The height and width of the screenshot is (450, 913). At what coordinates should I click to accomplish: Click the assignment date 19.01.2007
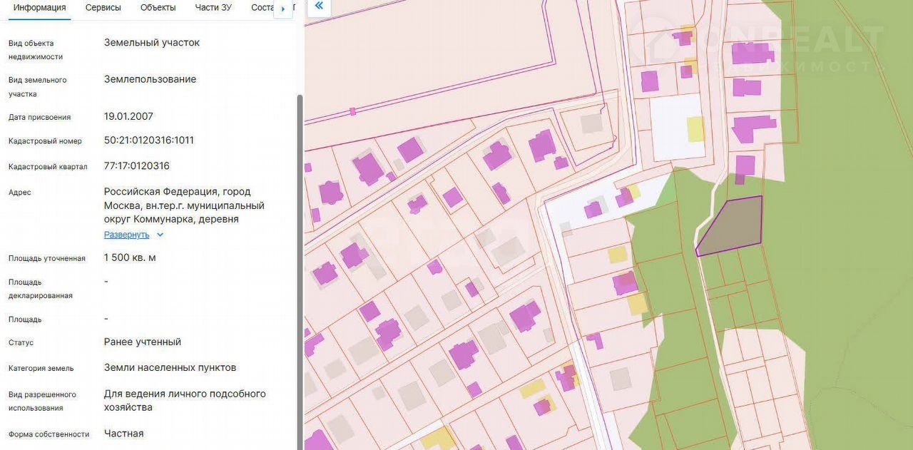pos(128,116)
